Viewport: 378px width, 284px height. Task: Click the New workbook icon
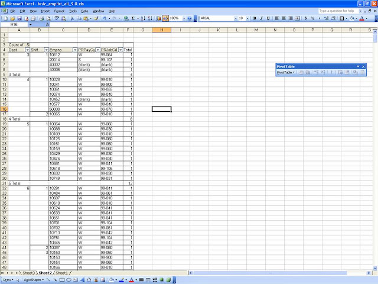coord(5,18)
